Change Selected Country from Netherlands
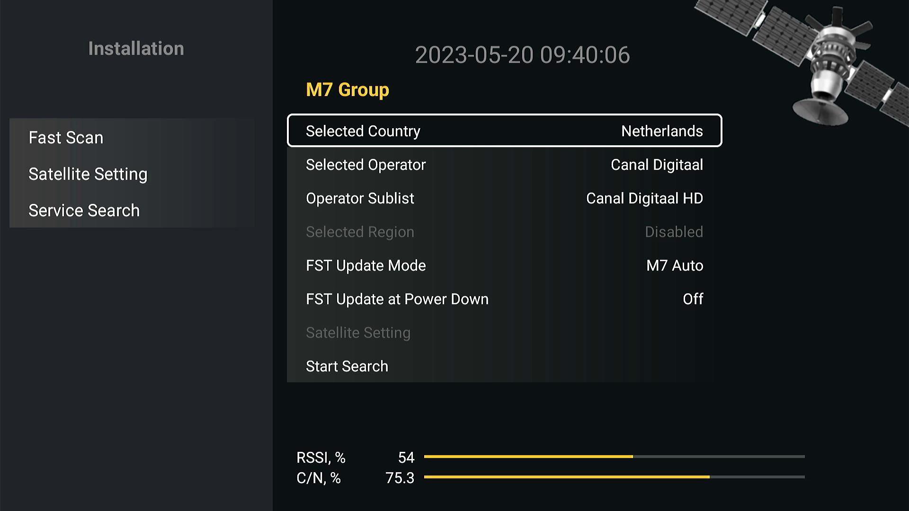Viewport: 909px width, 511px height. tap(504, 131)
